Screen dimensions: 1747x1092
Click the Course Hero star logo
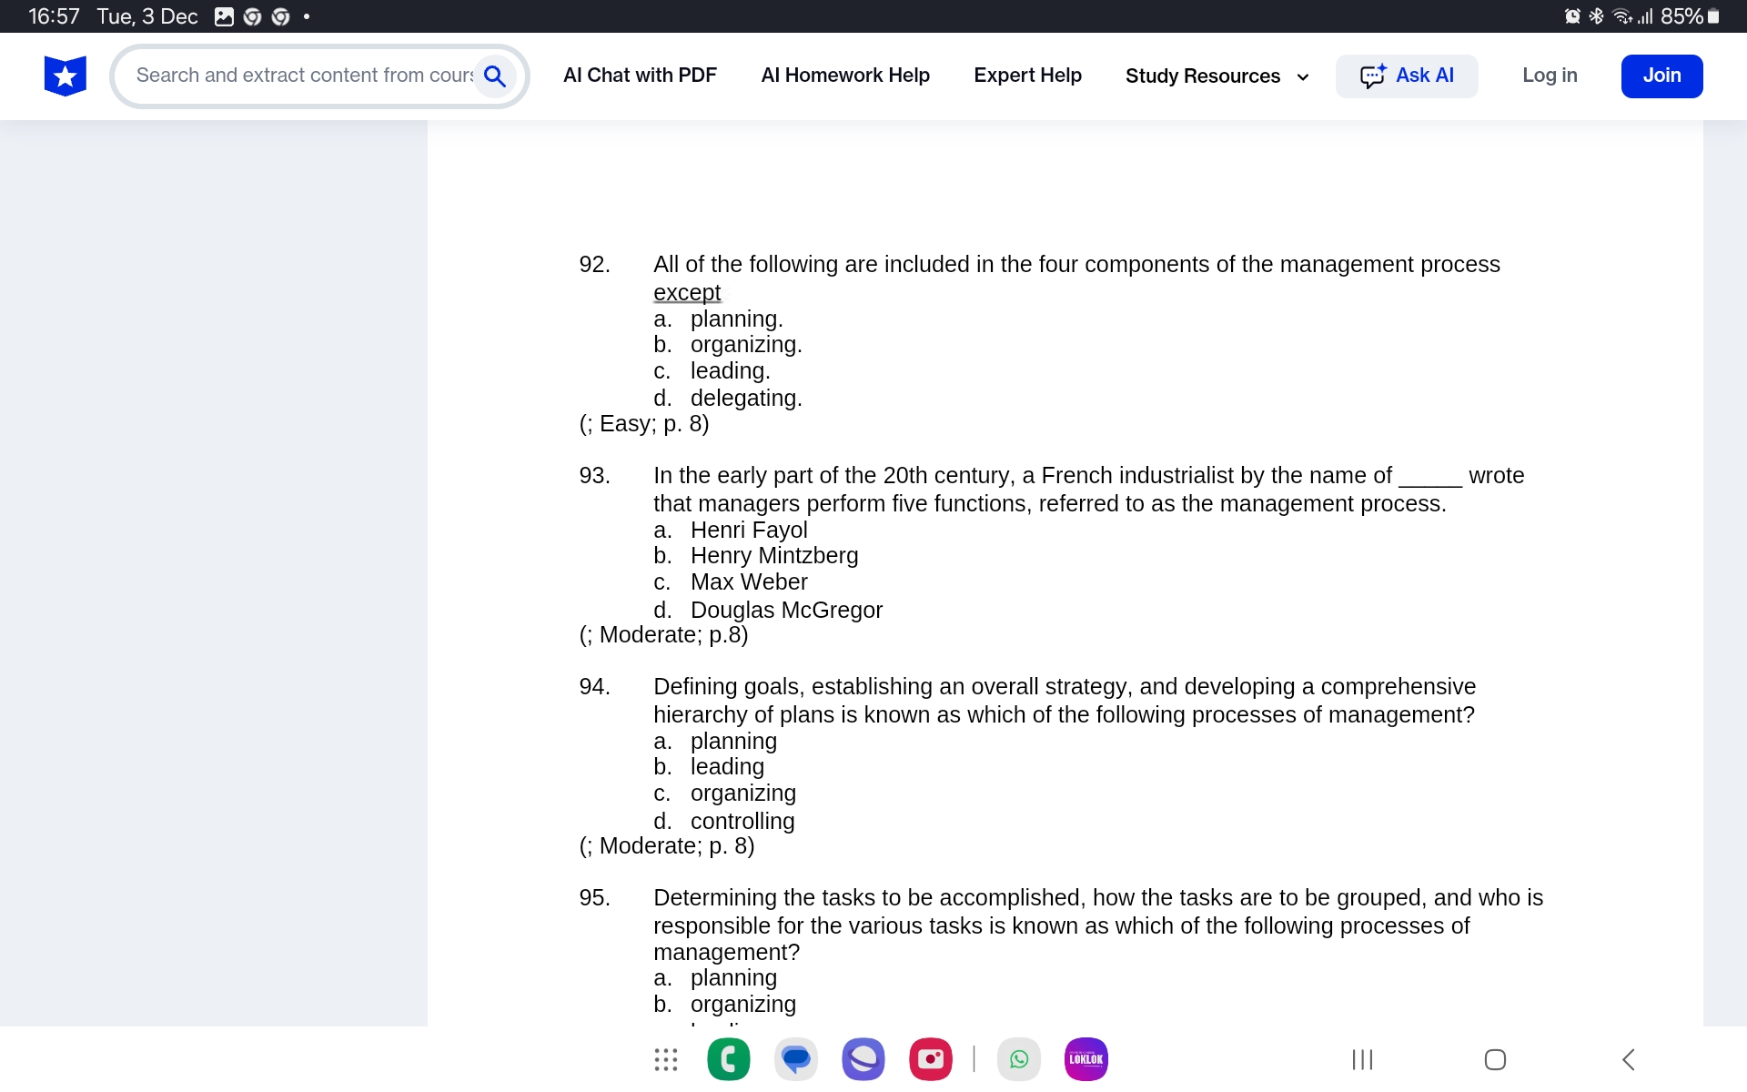point(65,76)
